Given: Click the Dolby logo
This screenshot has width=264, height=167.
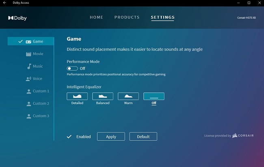Looking at the screenshot, I should click(x=17, y=18).
